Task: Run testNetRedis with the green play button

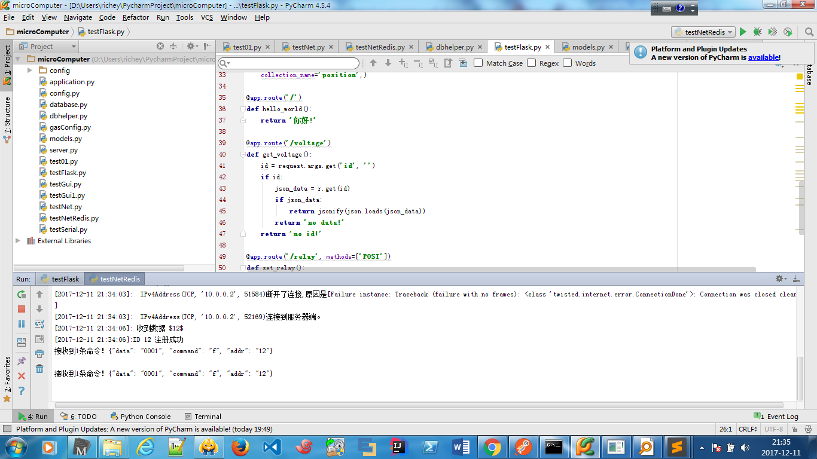Action: [x=743, y=32]
